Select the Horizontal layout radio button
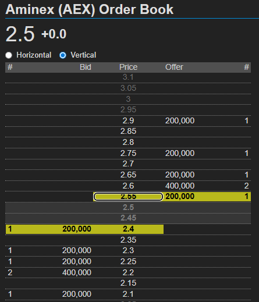259x302 pixels. click(x=9, y=55)
